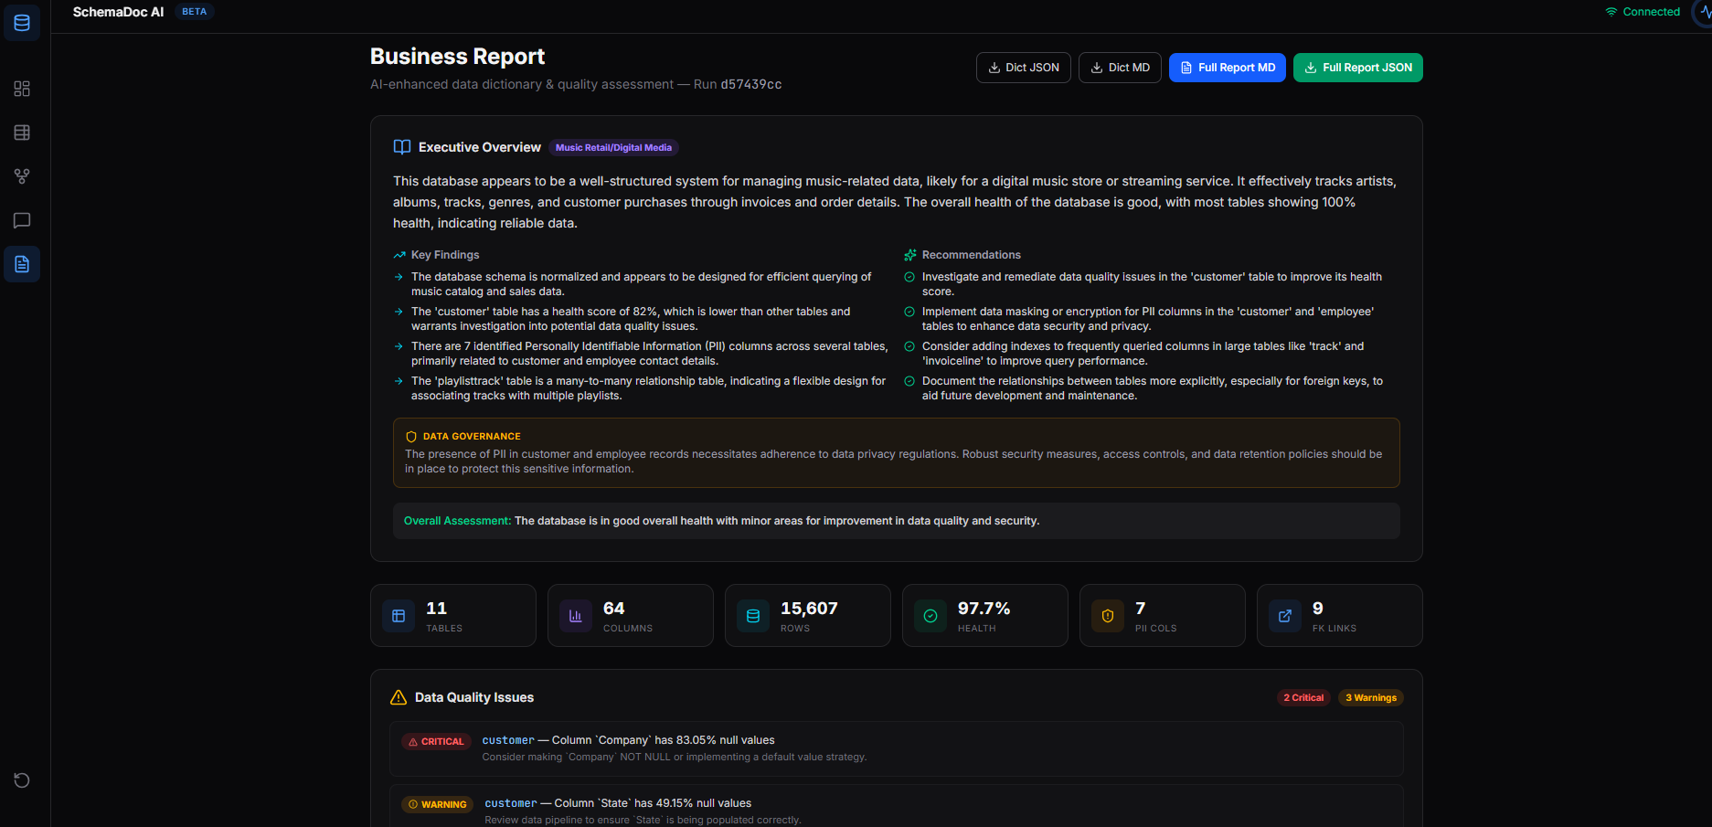Click the Connected status text
1712x827 pixels.
[1651, 12]
